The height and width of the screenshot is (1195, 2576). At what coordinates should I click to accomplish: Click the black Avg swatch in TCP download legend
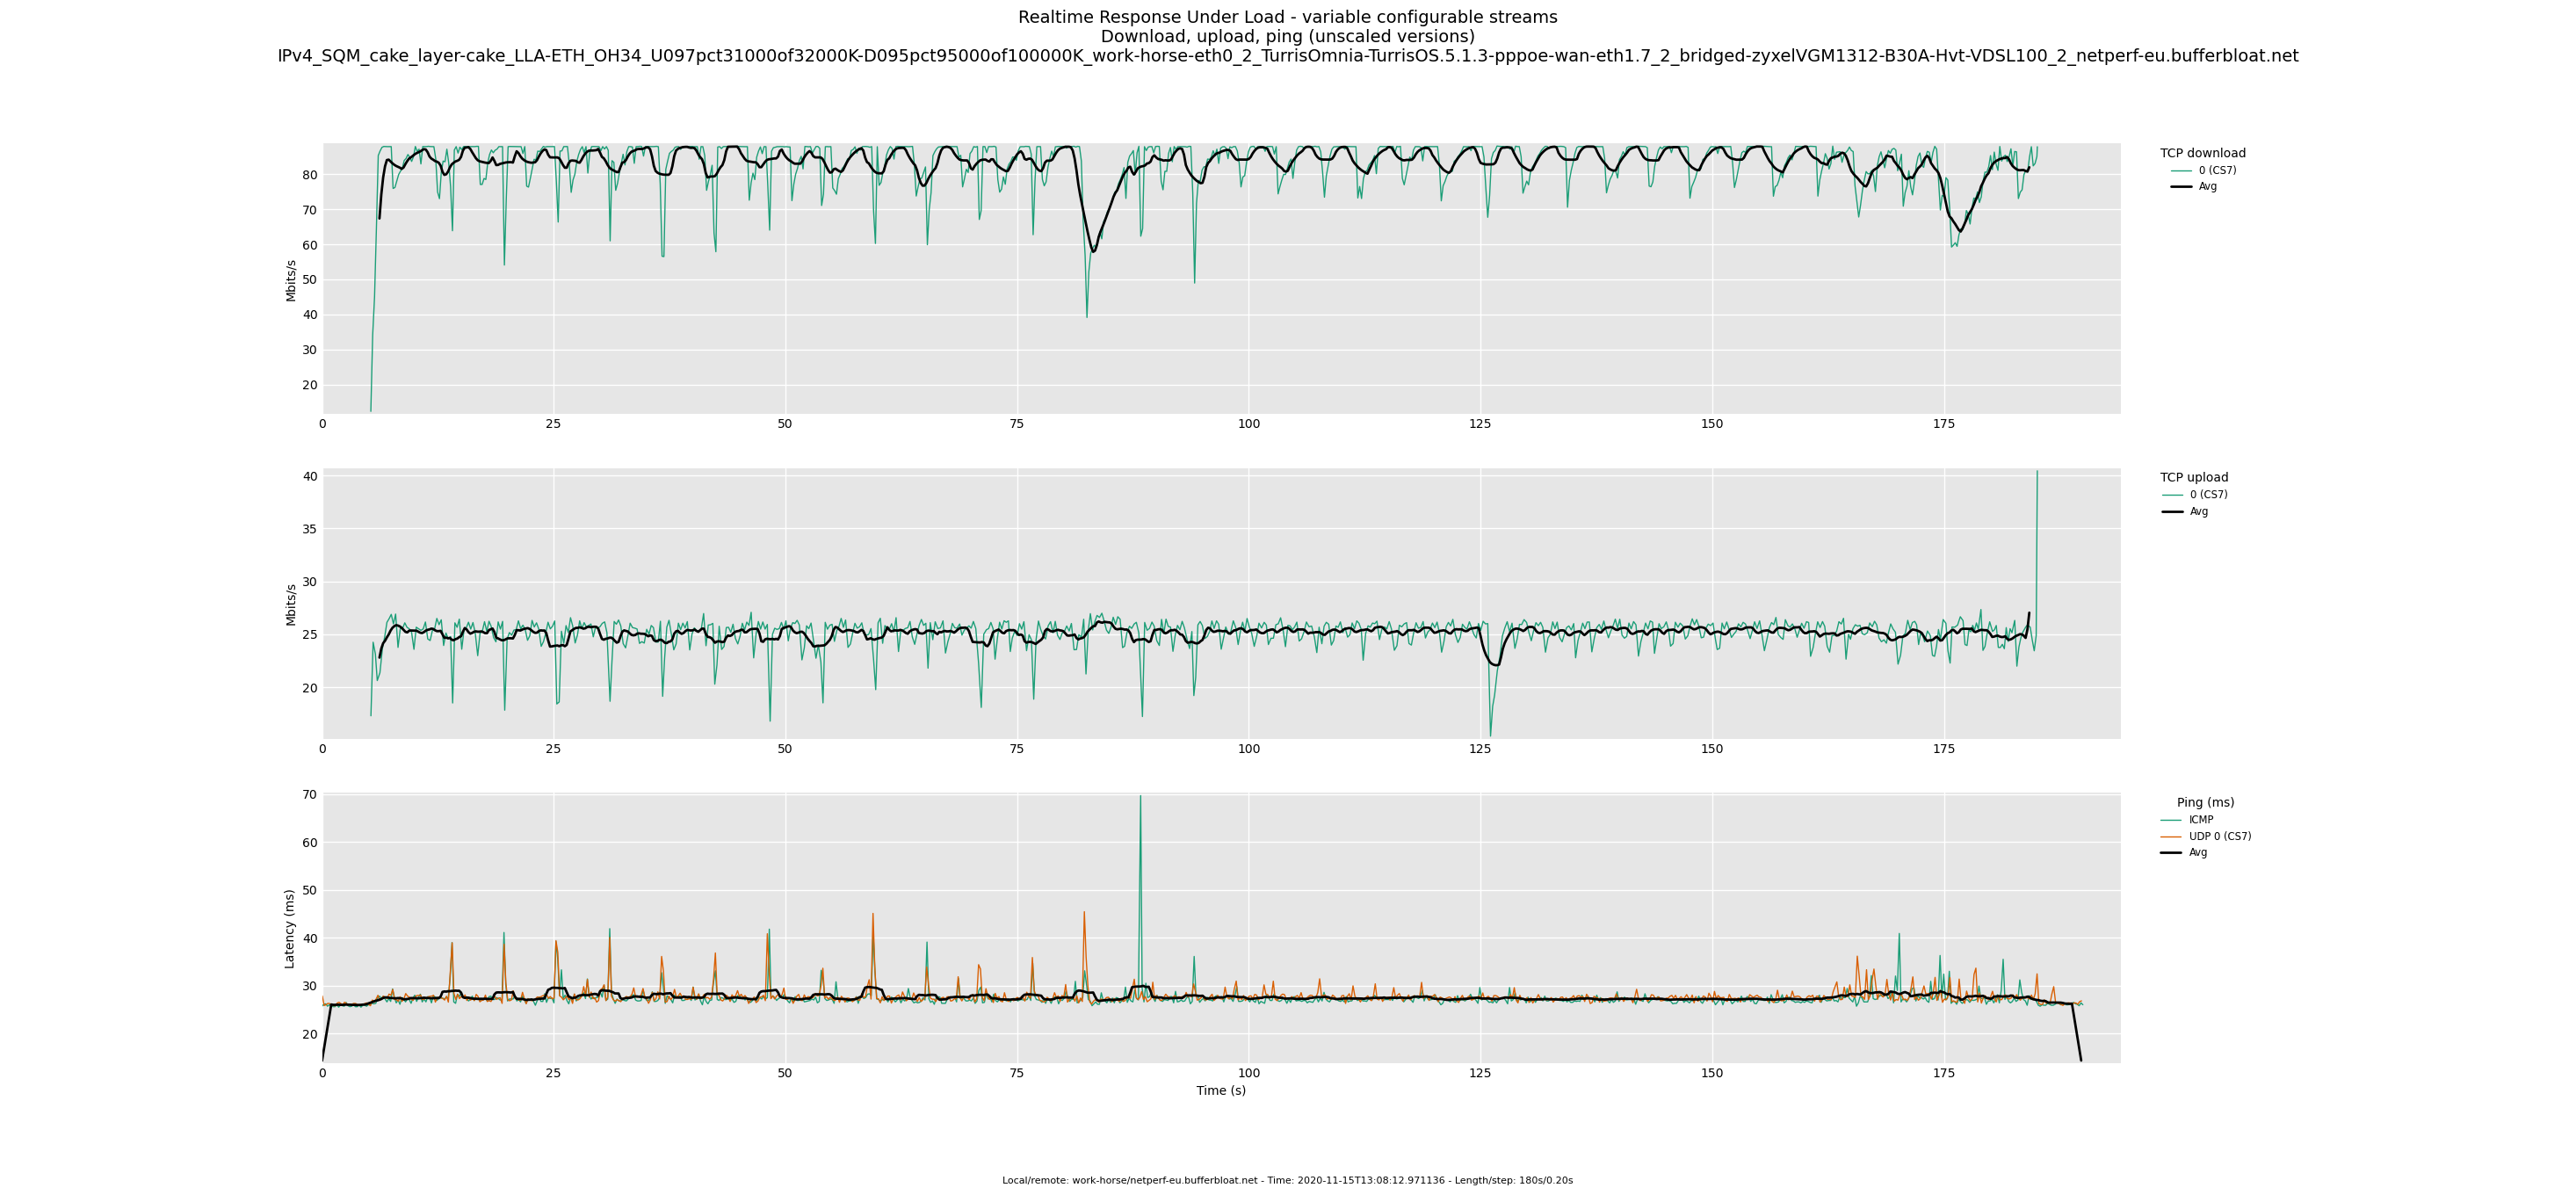click(2181, 187)
